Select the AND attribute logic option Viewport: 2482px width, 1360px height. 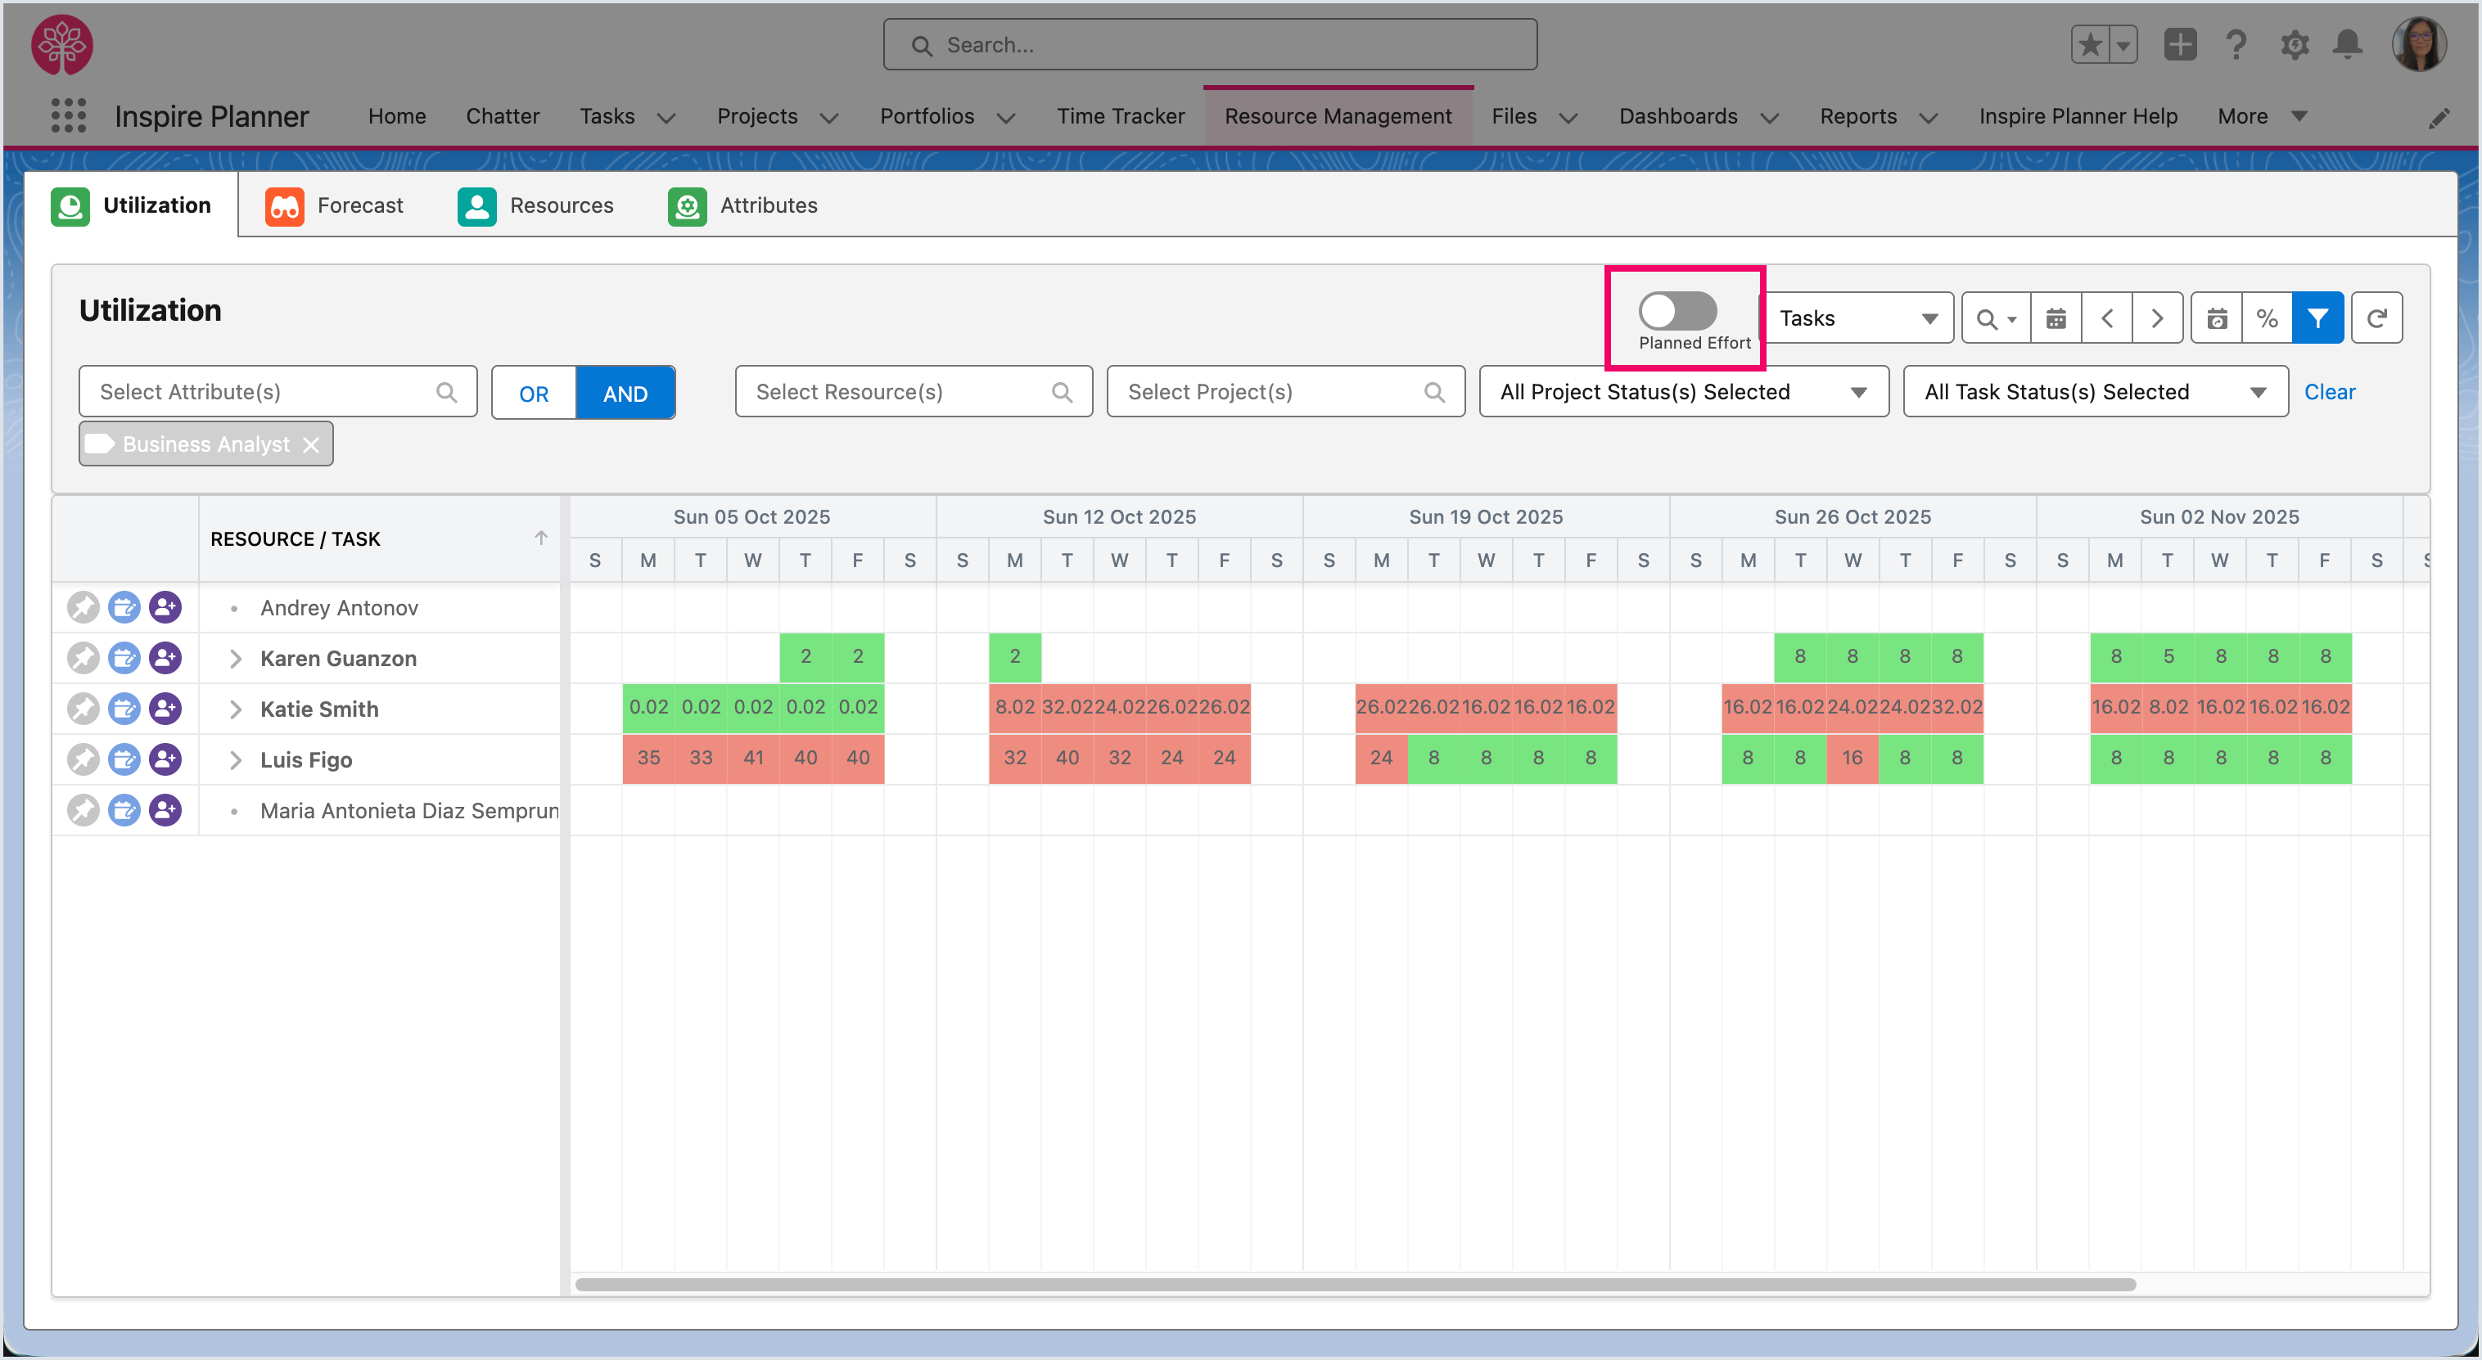click(625, 393)
